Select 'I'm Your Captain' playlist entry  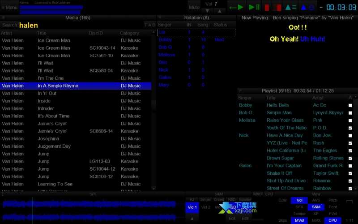[x=295, y=166]
